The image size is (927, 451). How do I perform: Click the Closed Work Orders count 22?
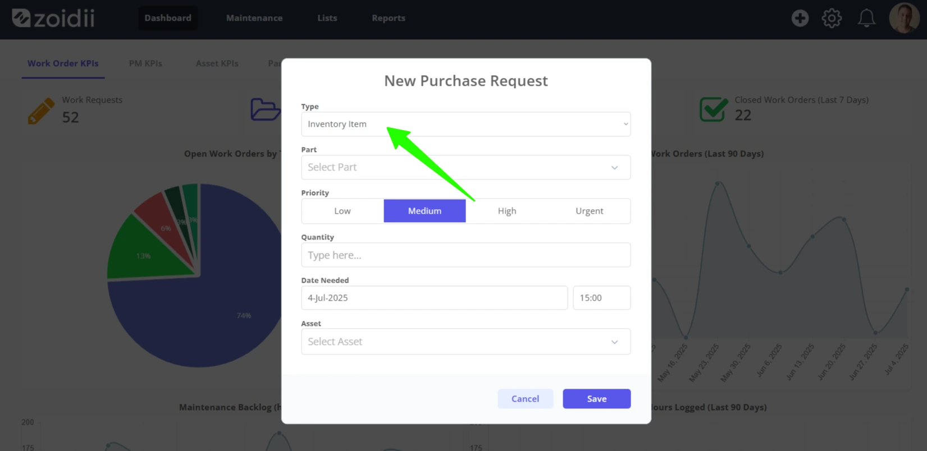[743, 115]
